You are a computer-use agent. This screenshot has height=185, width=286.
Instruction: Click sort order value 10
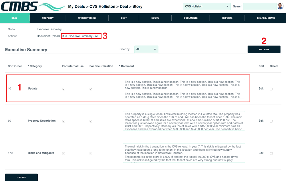(x=9, y=88)
